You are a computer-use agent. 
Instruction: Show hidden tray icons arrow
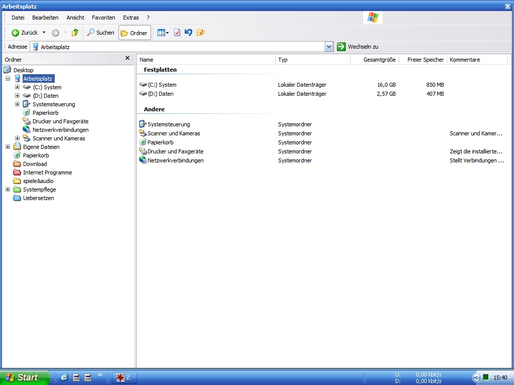coord(476,377)
